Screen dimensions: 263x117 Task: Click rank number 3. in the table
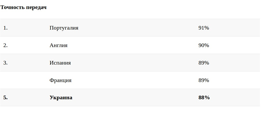[5, 63]
